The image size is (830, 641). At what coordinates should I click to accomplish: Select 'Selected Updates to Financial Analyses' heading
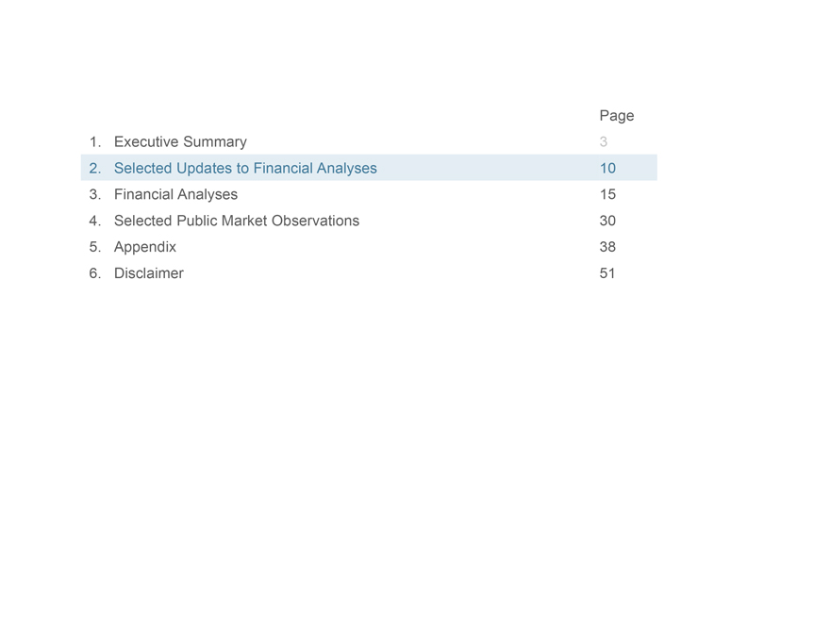point(245,168)
